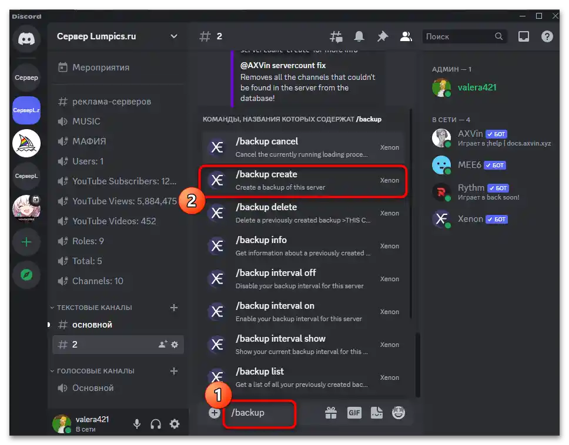Viewport: 569px width, 445px height.
Task: Toggle headphones deafen
Action: tap(156, 424)
